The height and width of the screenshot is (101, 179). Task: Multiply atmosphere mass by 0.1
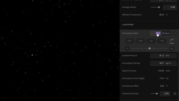pyautogui.click(x=129, y=41)
